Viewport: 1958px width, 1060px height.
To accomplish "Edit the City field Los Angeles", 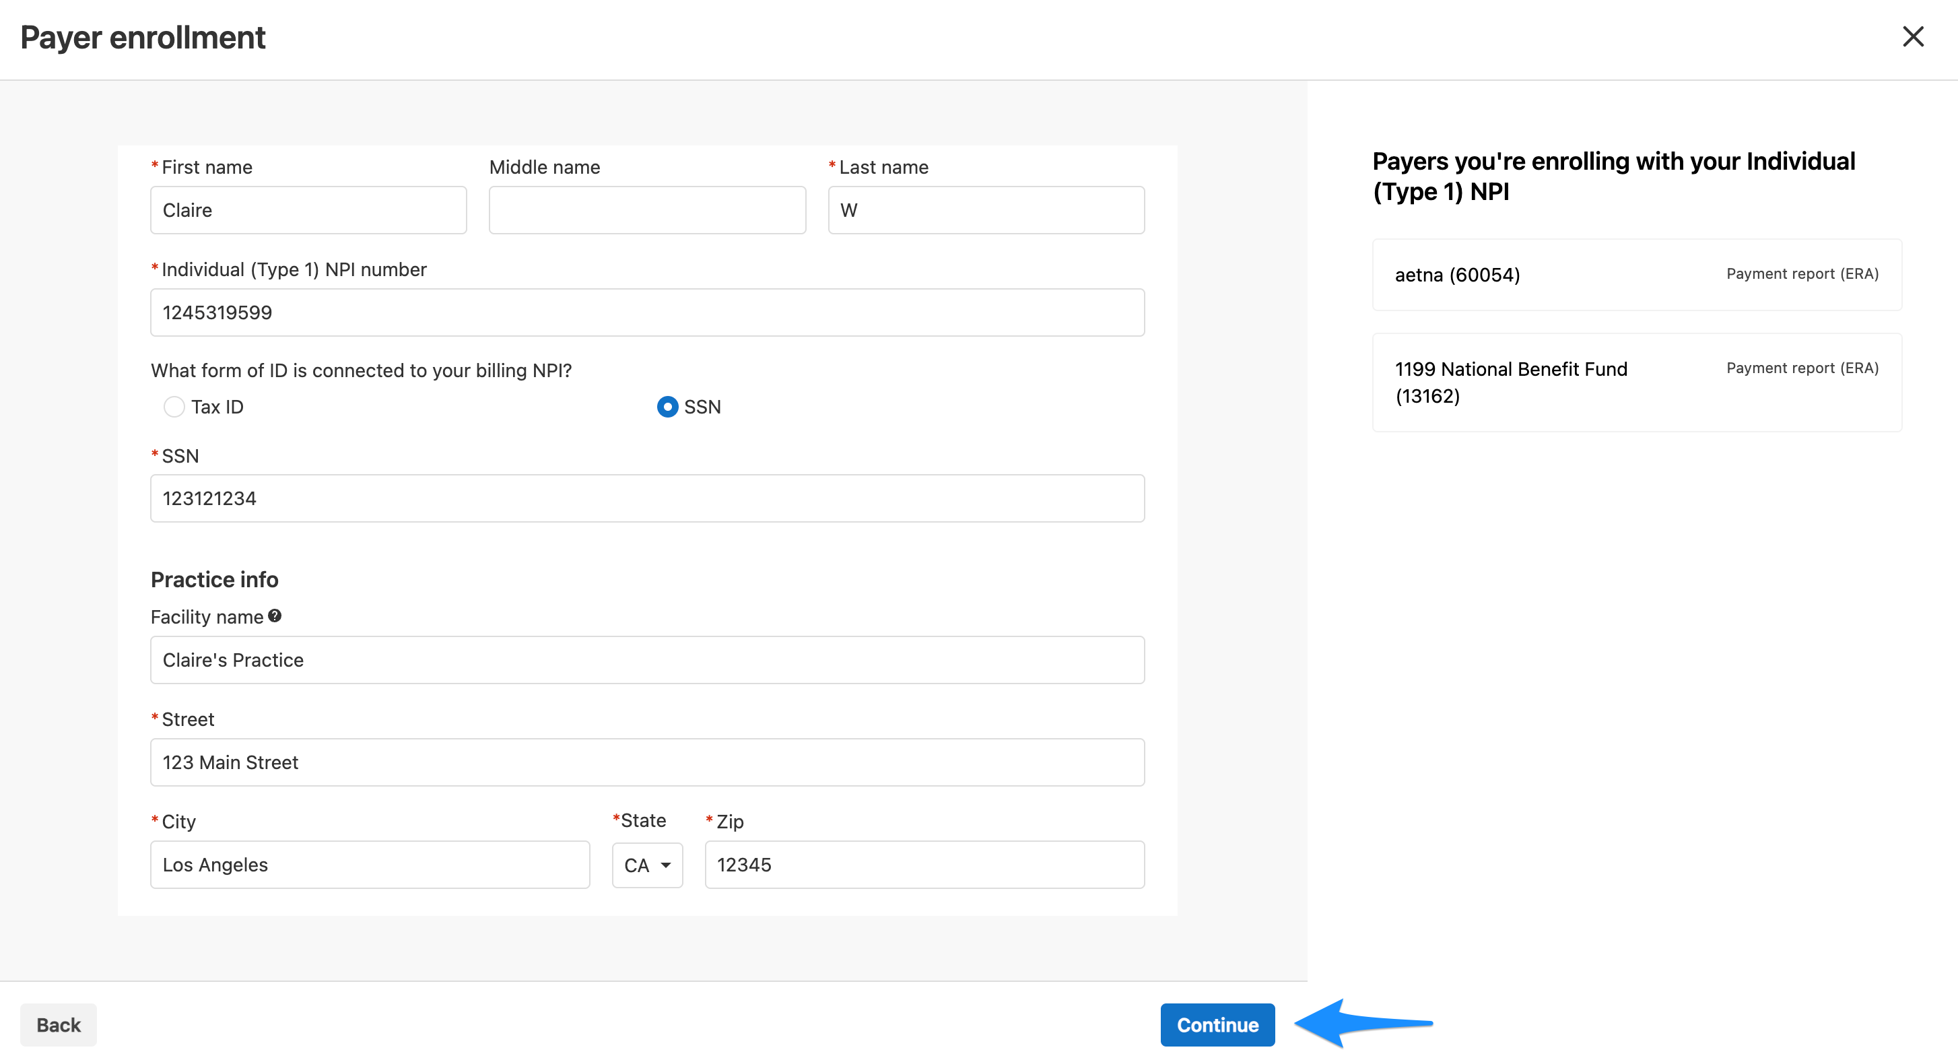I will (x=370, y=865).
